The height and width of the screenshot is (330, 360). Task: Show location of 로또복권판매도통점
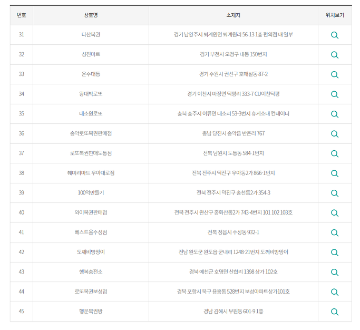tap(335, 153)
